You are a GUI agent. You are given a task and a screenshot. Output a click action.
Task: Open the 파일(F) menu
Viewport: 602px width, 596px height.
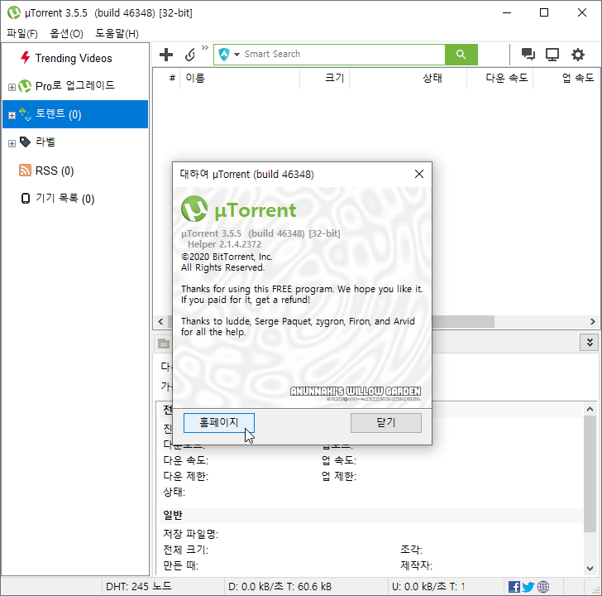pos(22,34)
